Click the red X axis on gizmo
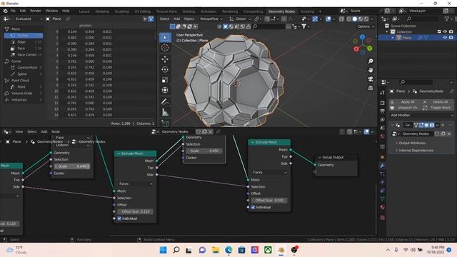This screenshot has height=257, width=457. coord(356,49)
